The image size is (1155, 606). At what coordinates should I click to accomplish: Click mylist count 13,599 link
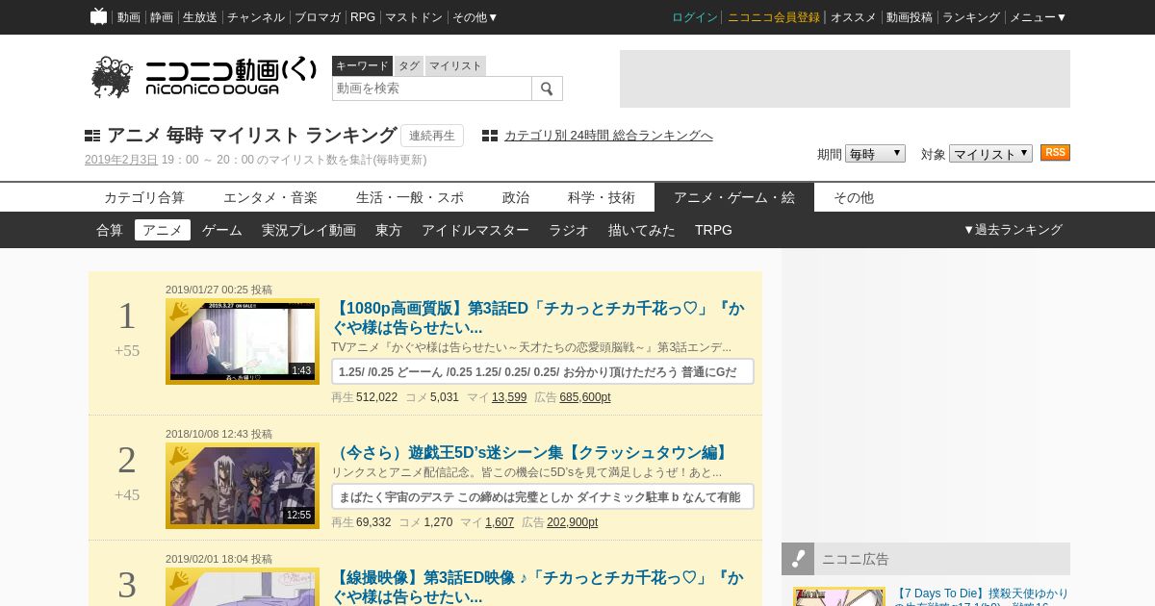(x=509, y=397)
